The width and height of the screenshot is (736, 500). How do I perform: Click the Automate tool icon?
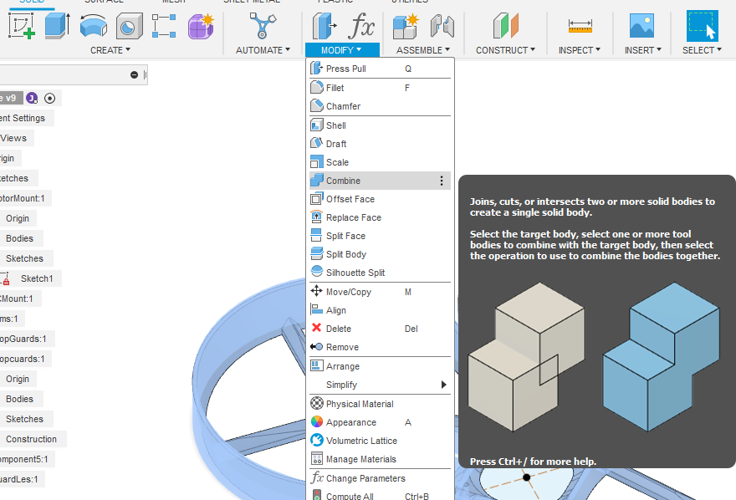pyautogui.click(x=263, y=26)
